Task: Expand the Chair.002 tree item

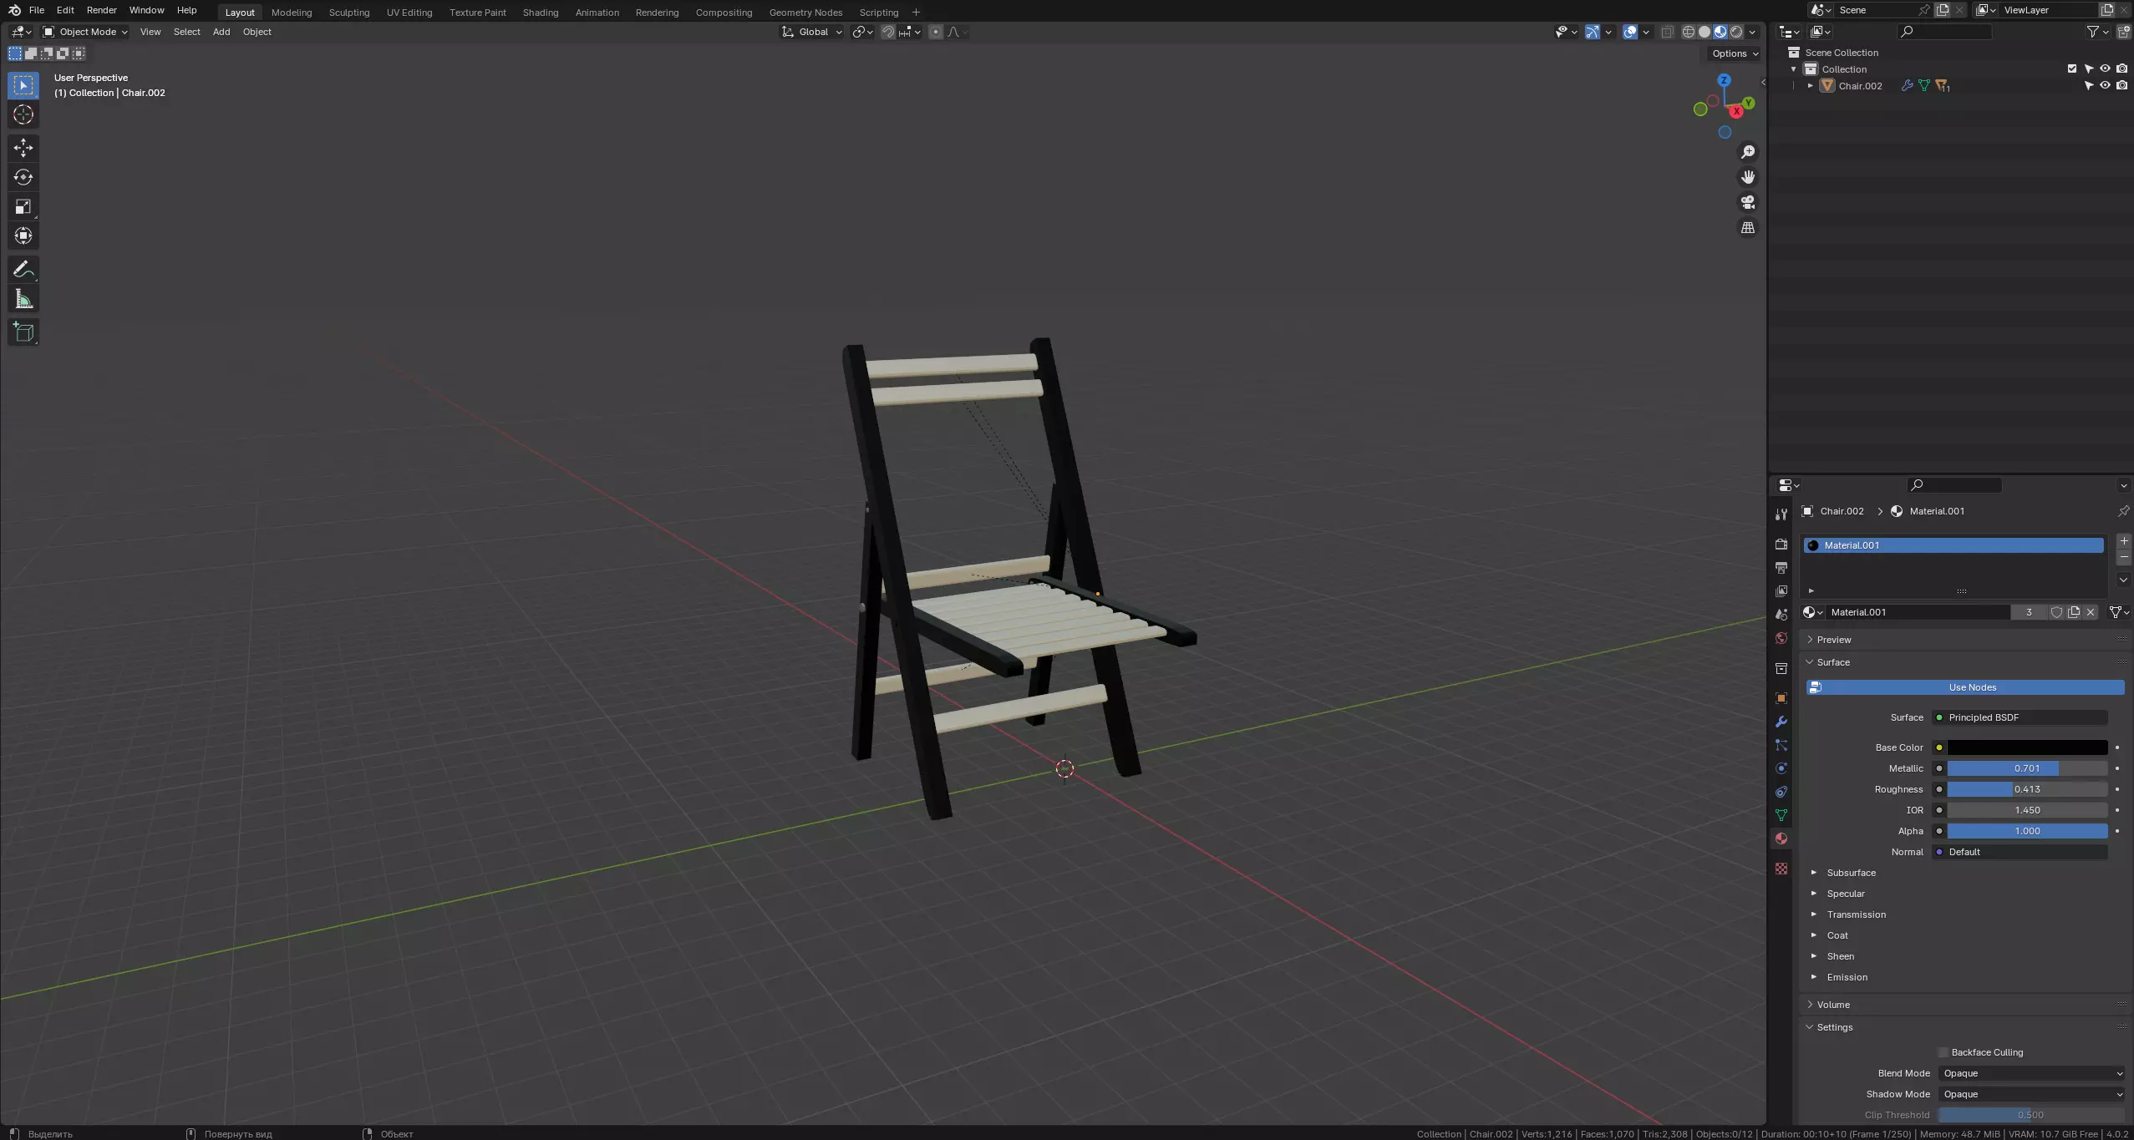Action: [1811, 85]
